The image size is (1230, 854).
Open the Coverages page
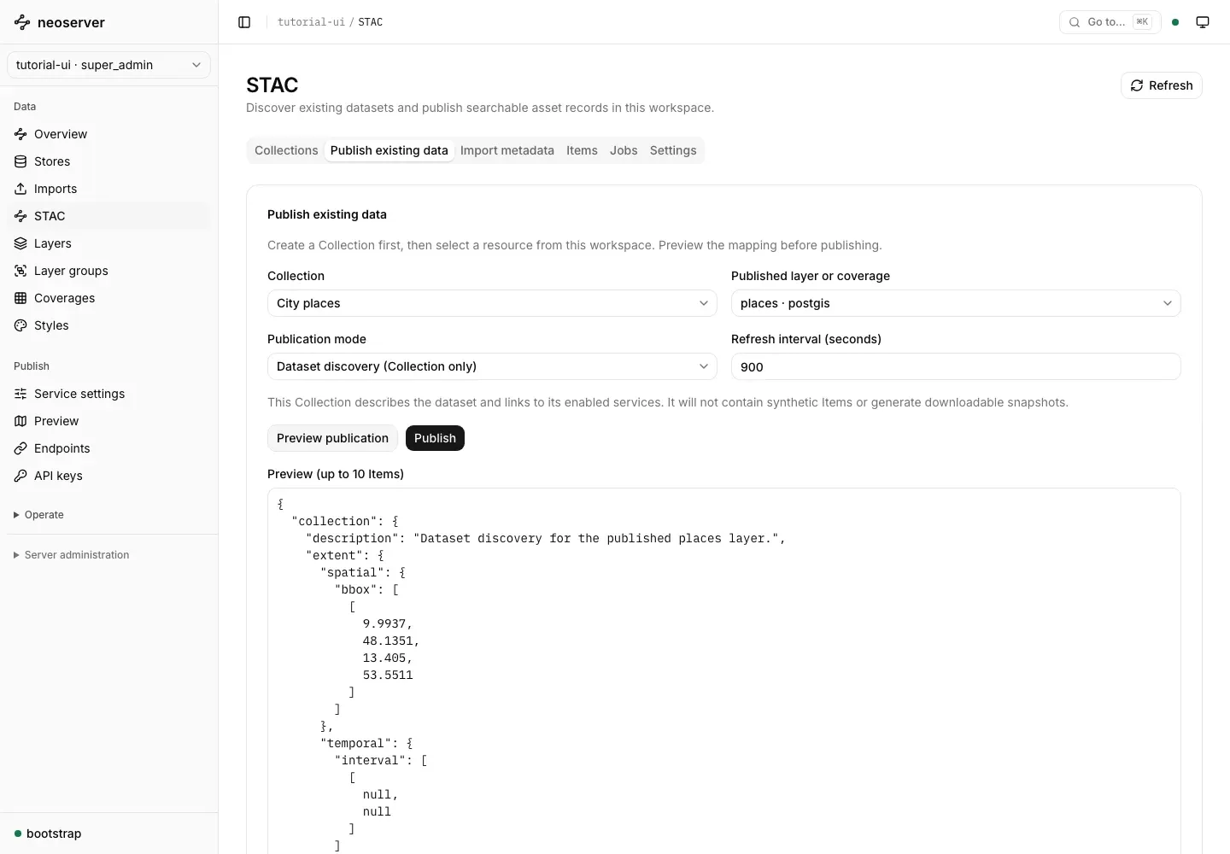[x=108, y=298]
